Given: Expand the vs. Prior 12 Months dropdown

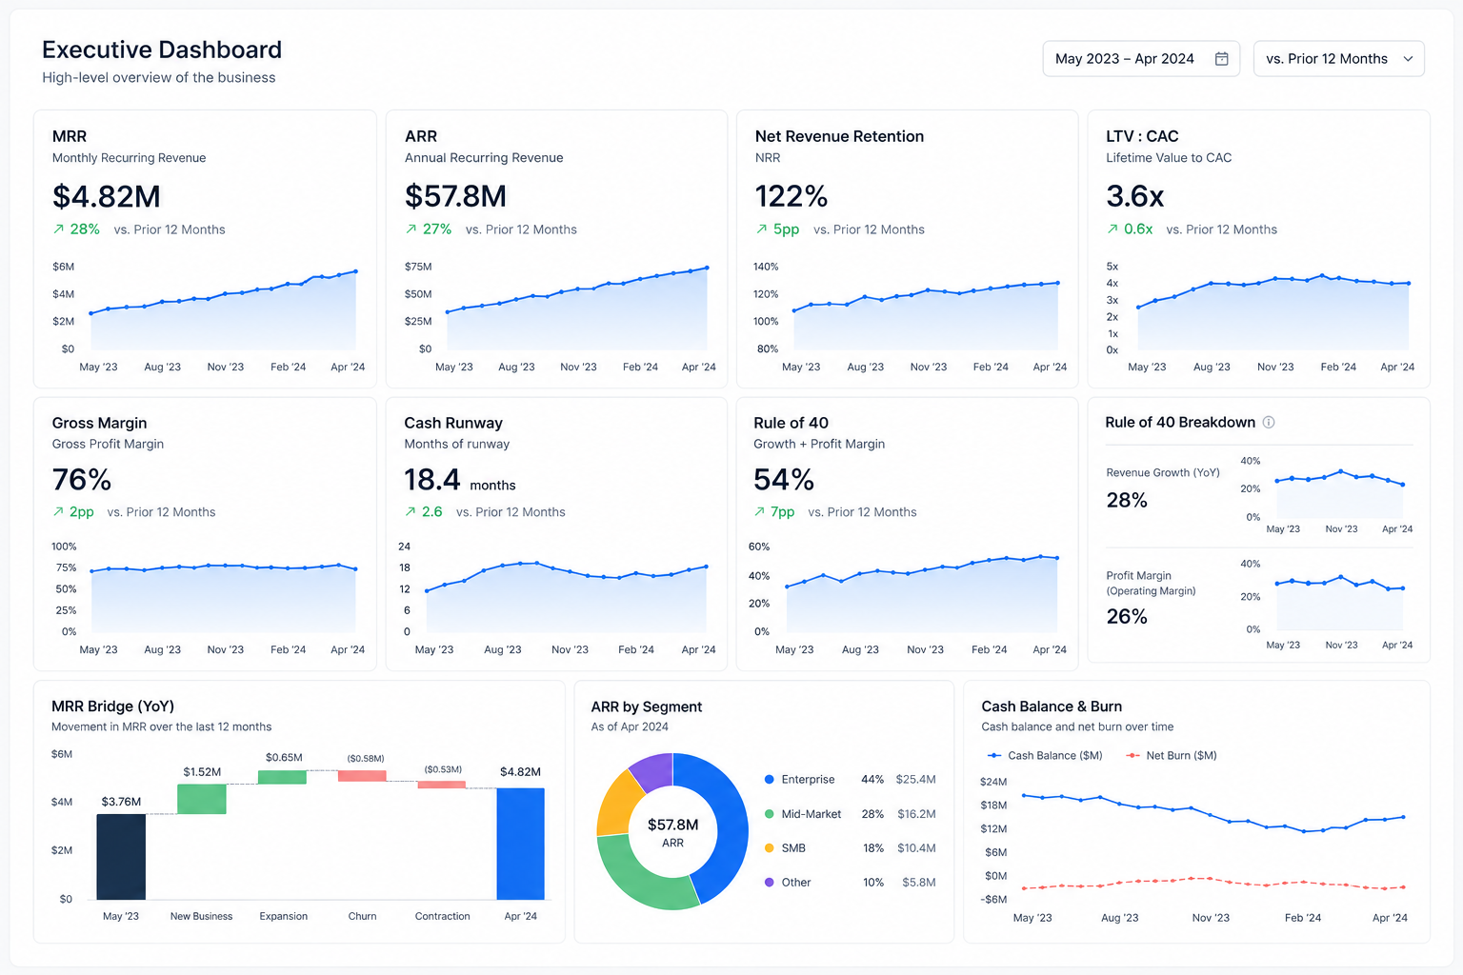Looking at the screenshot, I should click(1339, 59).
